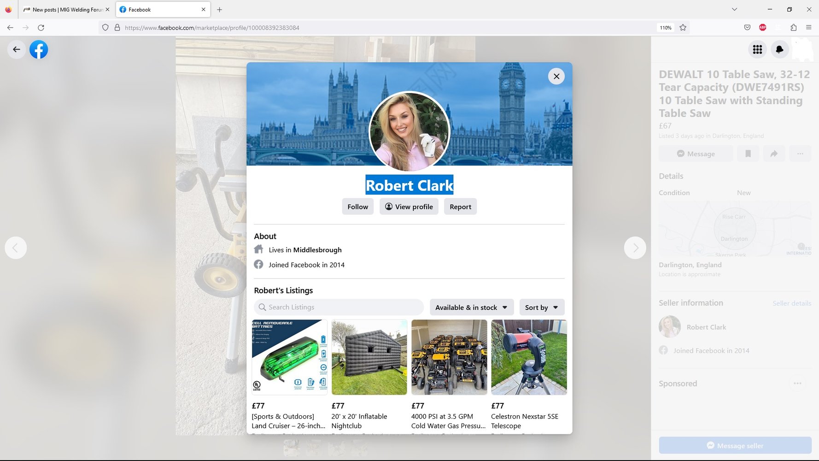819x461 pixels.
Task: Click Robert Clark seller information name
Action: (x=706, y=327)
